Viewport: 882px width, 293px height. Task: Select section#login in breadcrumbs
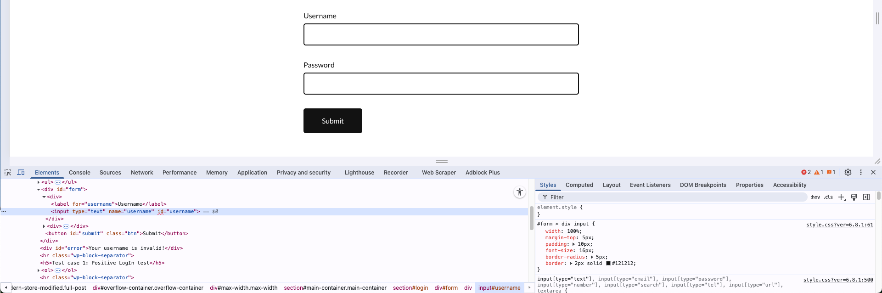[410, 288]
